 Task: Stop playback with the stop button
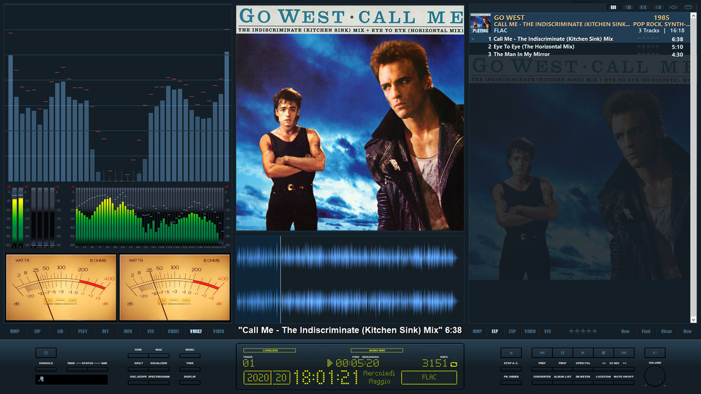[604, 353]
